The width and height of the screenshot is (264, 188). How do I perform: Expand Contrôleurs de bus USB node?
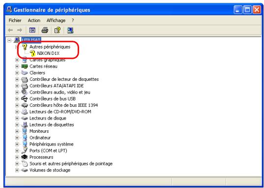click(17, 99)
